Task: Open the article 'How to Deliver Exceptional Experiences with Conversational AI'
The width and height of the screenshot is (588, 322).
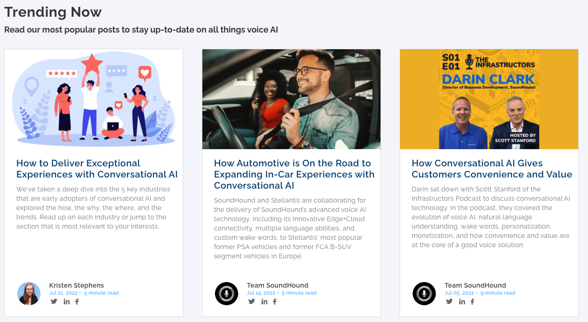Action: (96, 169)
